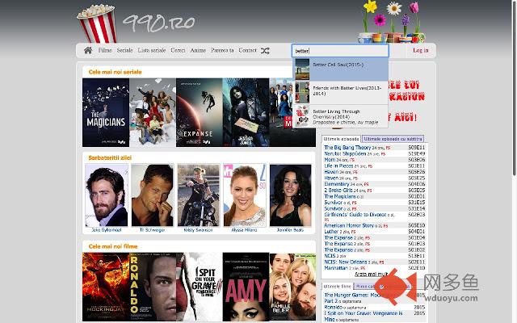
Task: Select Better Living Through Chemistry suggestion
Action: point(340,116)
